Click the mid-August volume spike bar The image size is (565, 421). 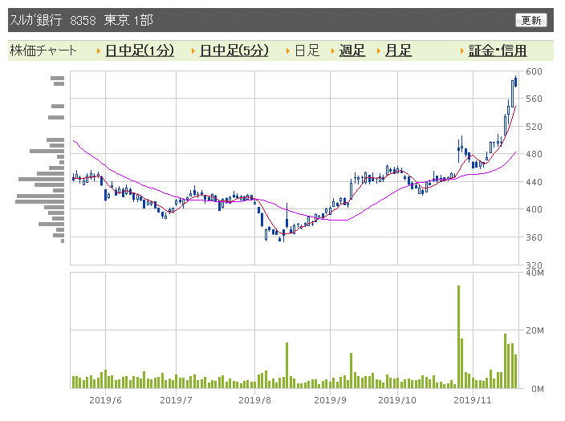point(287,365)
